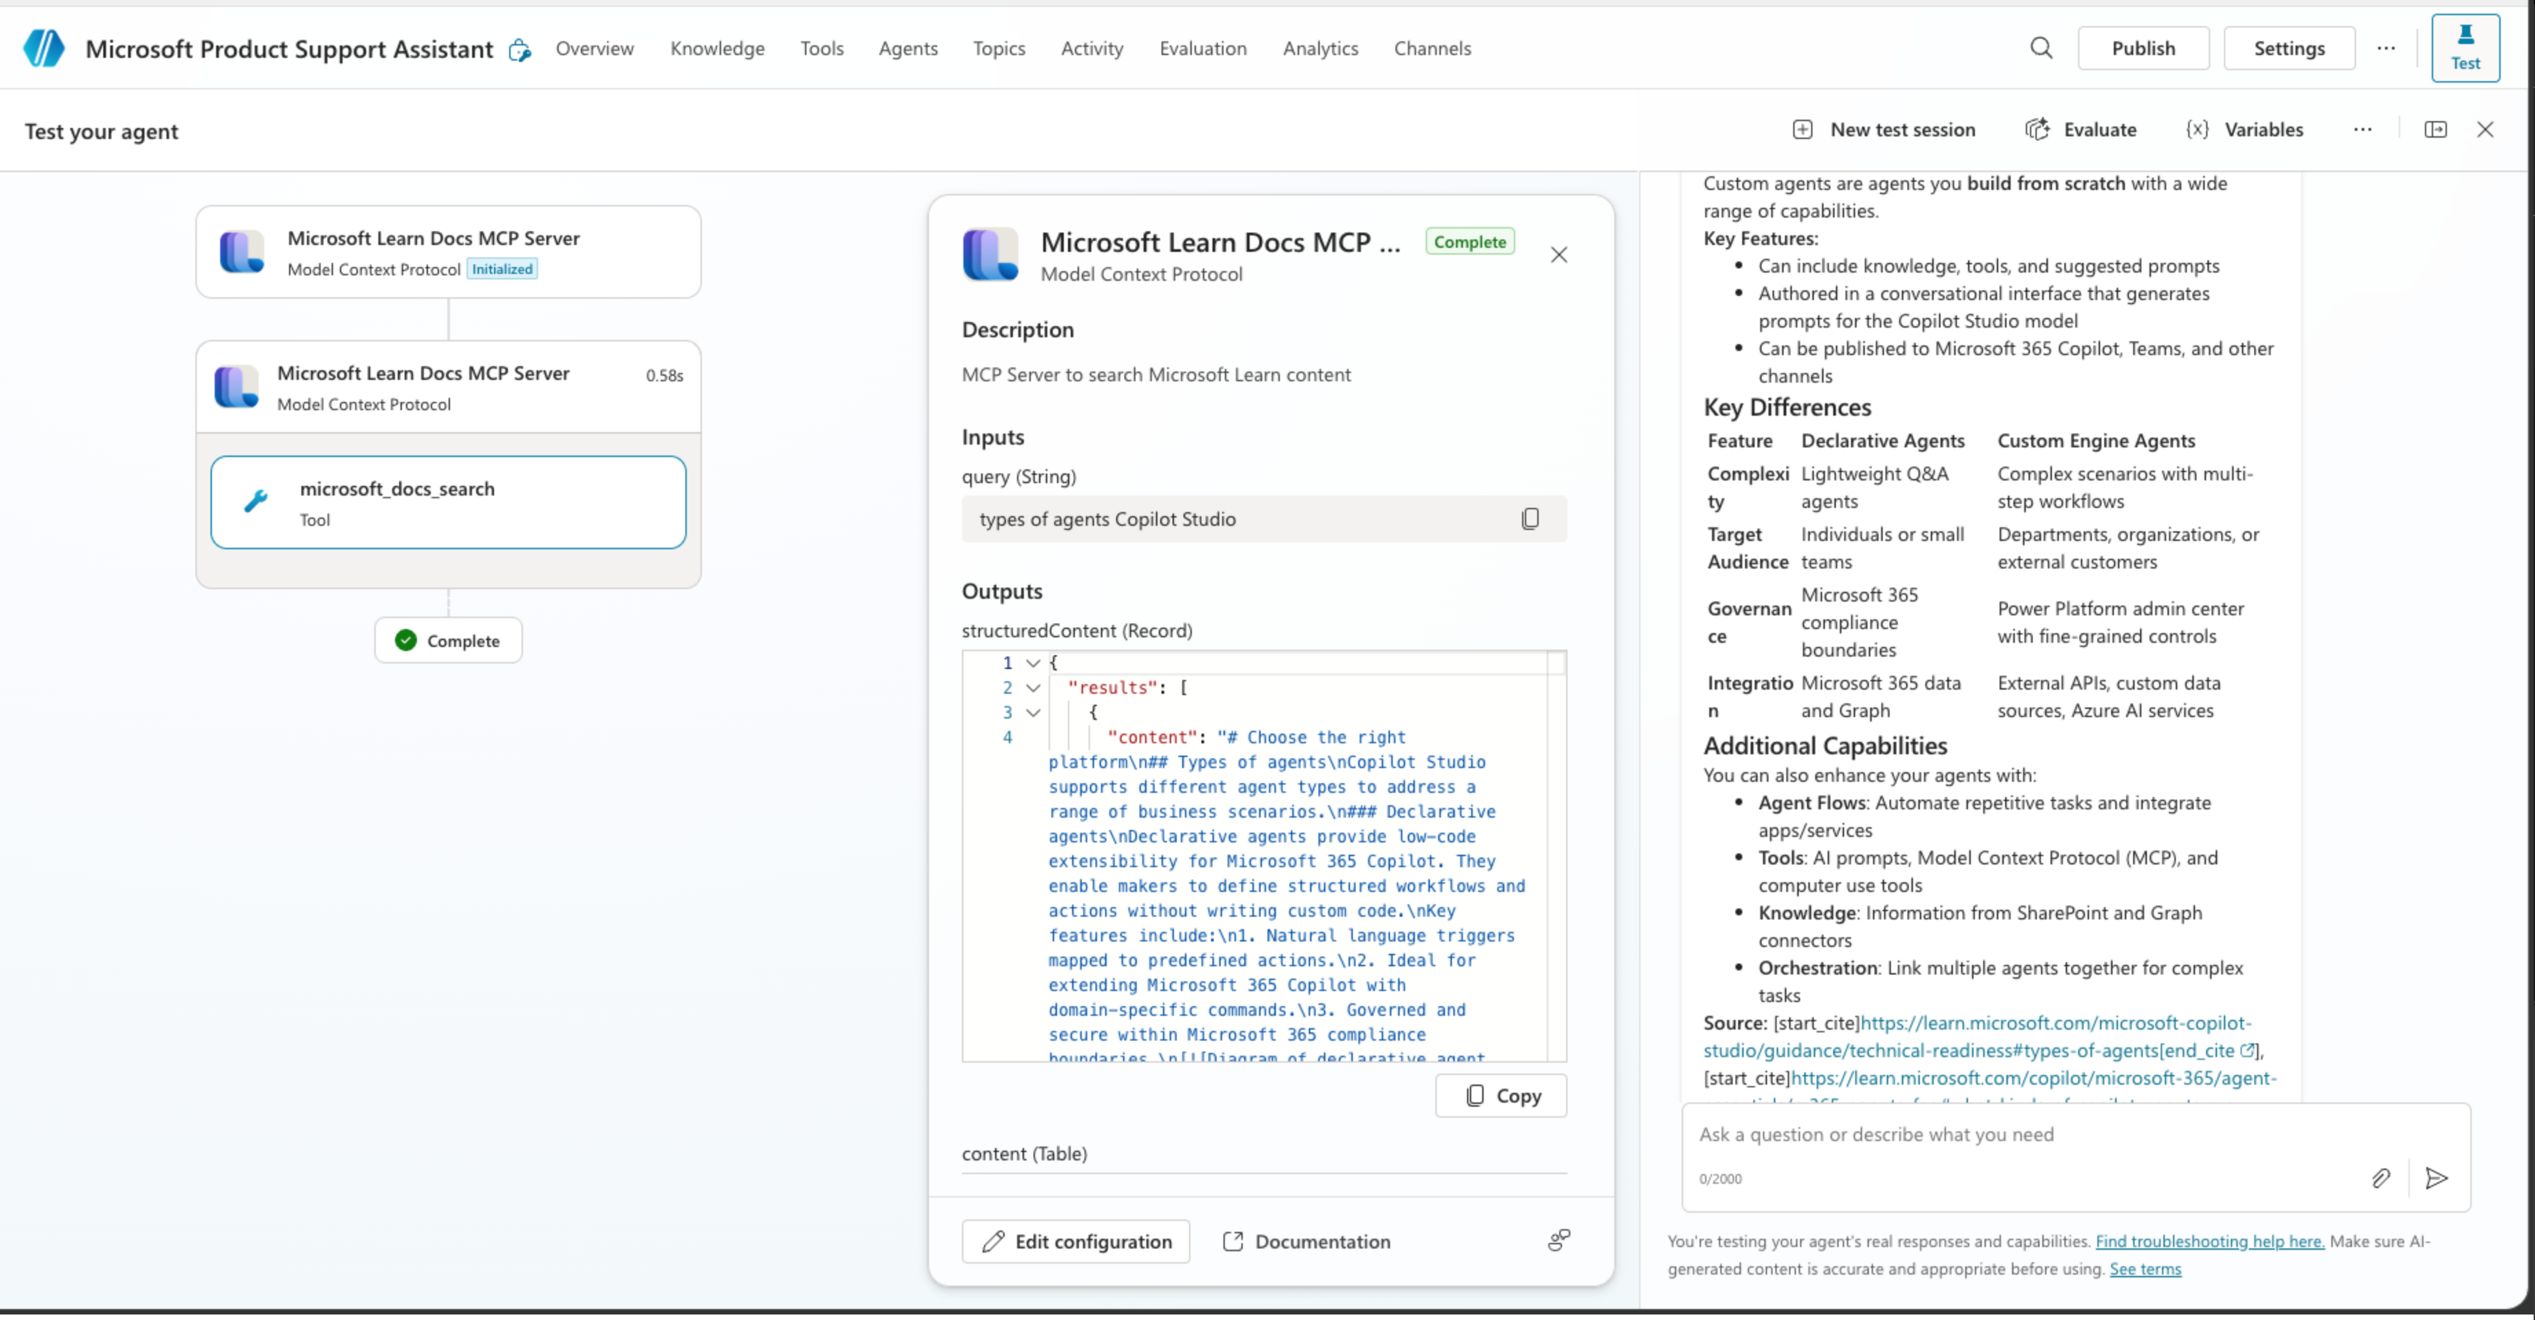Open the Knowledge tab
Image resolution: width=2535 pixels, height=1320 pixels.
coord(716,48)
